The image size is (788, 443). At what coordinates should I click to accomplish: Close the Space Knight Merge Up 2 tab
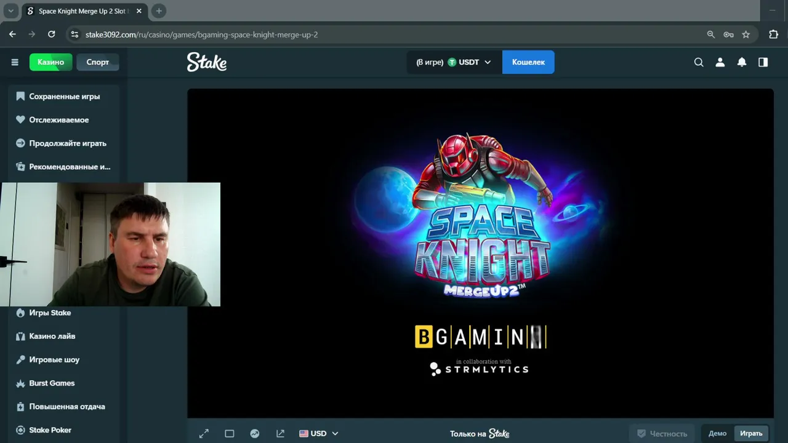pyautogui.click(x=139, y=11)
